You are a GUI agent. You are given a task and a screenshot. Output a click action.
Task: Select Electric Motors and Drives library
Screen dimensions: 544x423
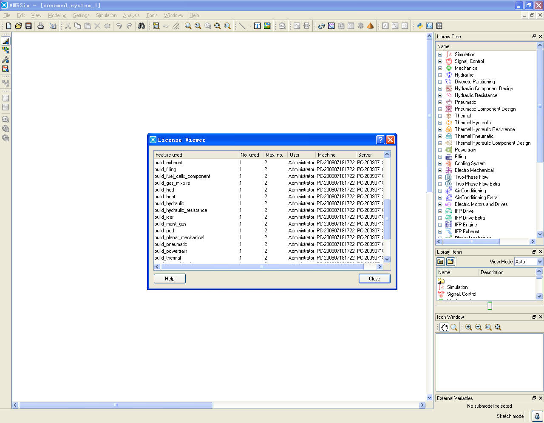(481, 204)
